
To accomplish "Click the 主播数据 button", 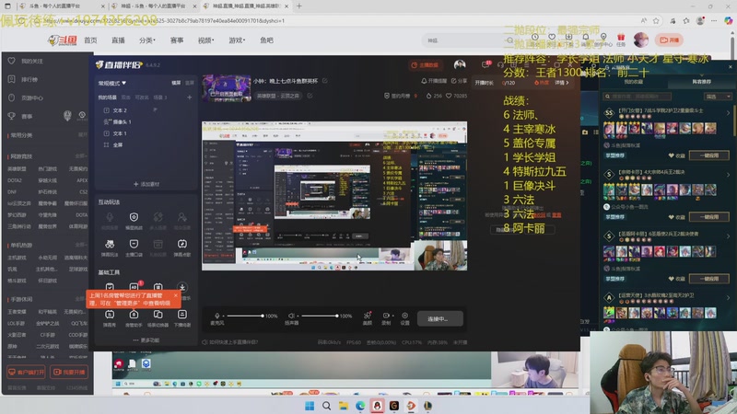I will (x=425, y=64).
